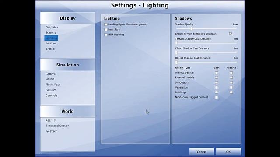Tick Cast checkbox for NoShadow Flagged Content

tap(217, 97)
